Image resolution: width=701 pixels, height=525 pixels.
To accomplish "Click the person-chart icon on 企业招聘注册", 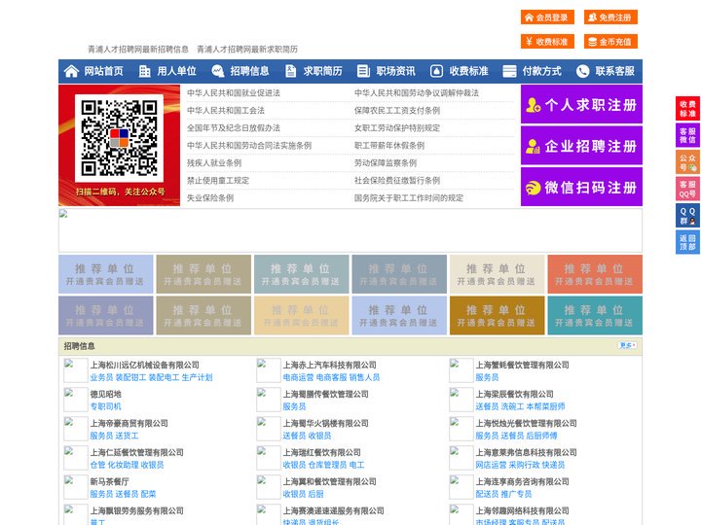I will coord(533,146).
